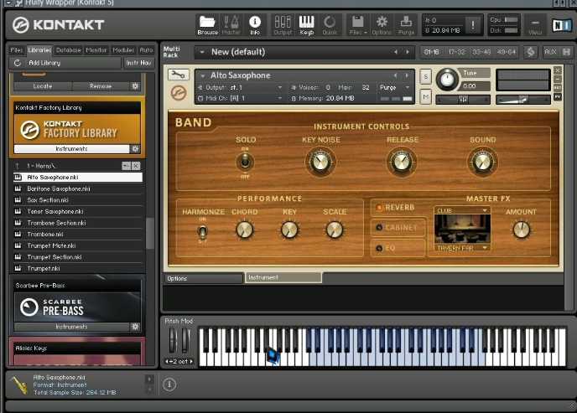The width and height of the screenshot is (577, 413).
Task: Open Factory Library gear settings icon
Action: (x=135, y=149)
